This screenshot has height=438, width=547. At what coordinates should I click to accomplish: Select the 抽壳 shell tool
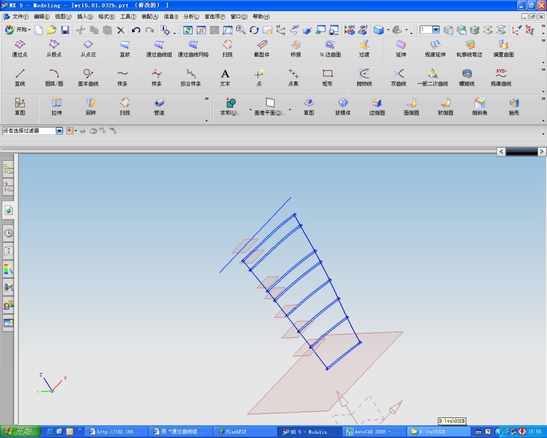(514, 107)
